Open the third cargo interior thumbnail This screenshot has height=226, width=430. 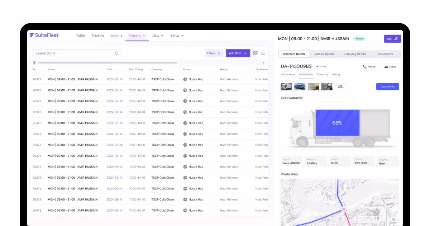[313, 86]
